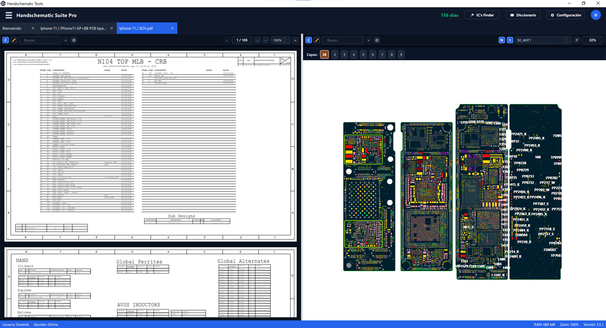Select layer 4

[354, 55]
